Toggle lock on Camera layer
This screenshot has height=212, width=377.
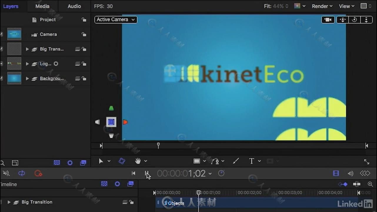pos(84,34)
